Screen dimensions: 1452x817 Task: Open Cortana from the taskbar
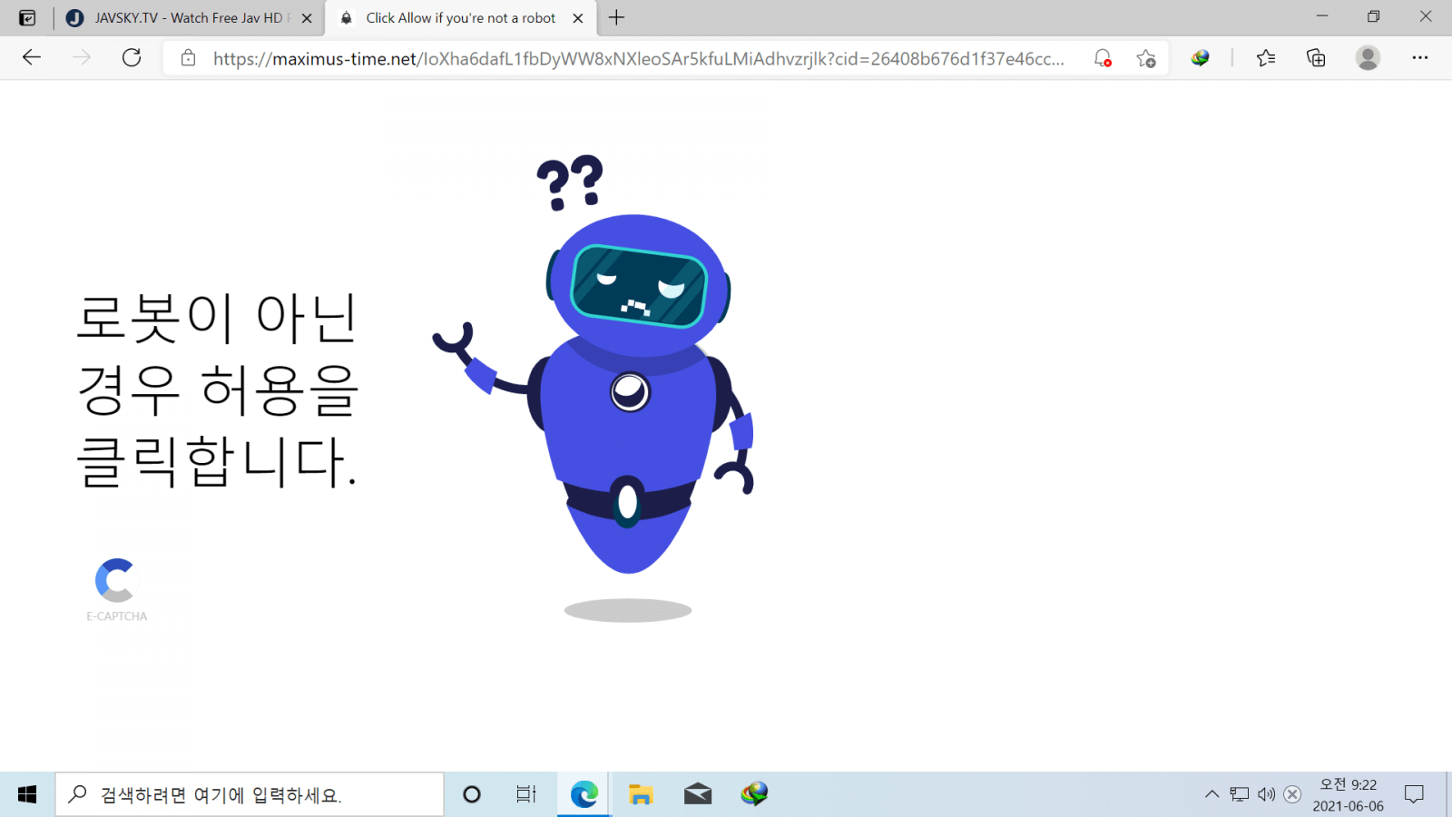(x=472, y=794)
